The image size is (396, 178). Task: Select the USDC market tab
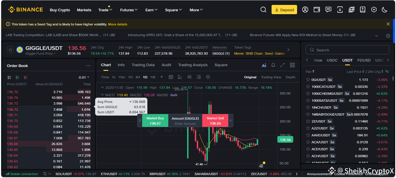coord(332,60)
